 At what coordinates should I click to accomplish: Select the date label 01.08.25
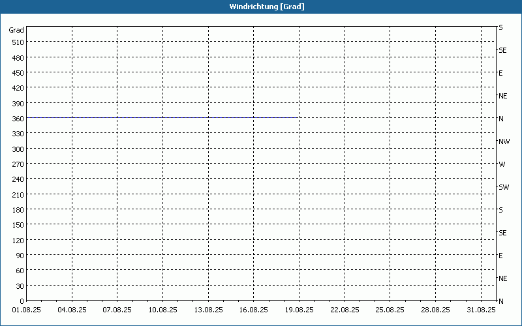coord(27,310)
